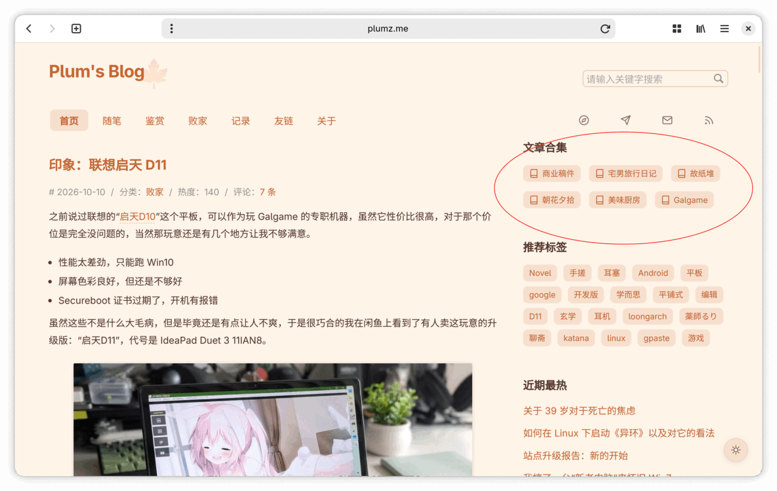Open the bookmarks library
777x491 pixels.
tap(701, 28)
